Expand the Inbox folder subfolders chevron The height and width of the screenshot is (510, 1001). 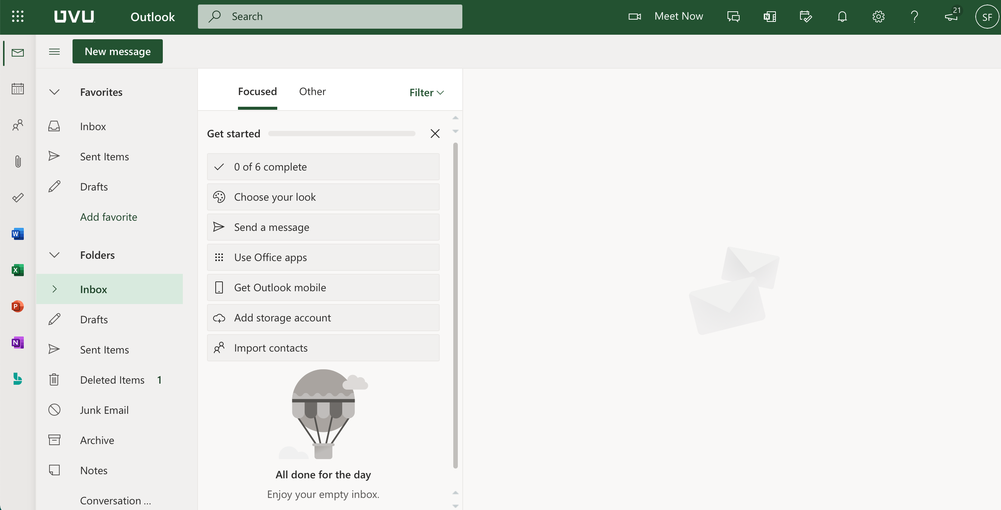click(x=54, y=289)
